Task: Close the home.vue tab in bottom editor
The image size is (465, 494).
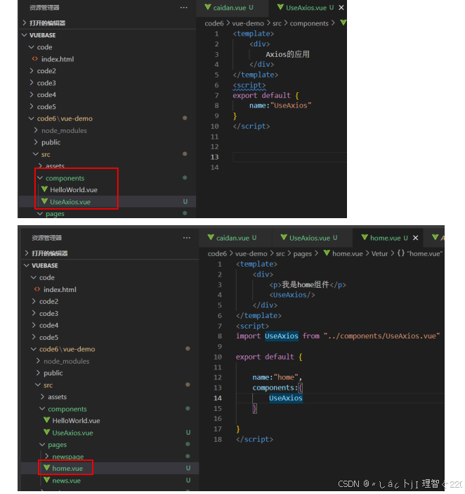Action: (x=415, y=238)
